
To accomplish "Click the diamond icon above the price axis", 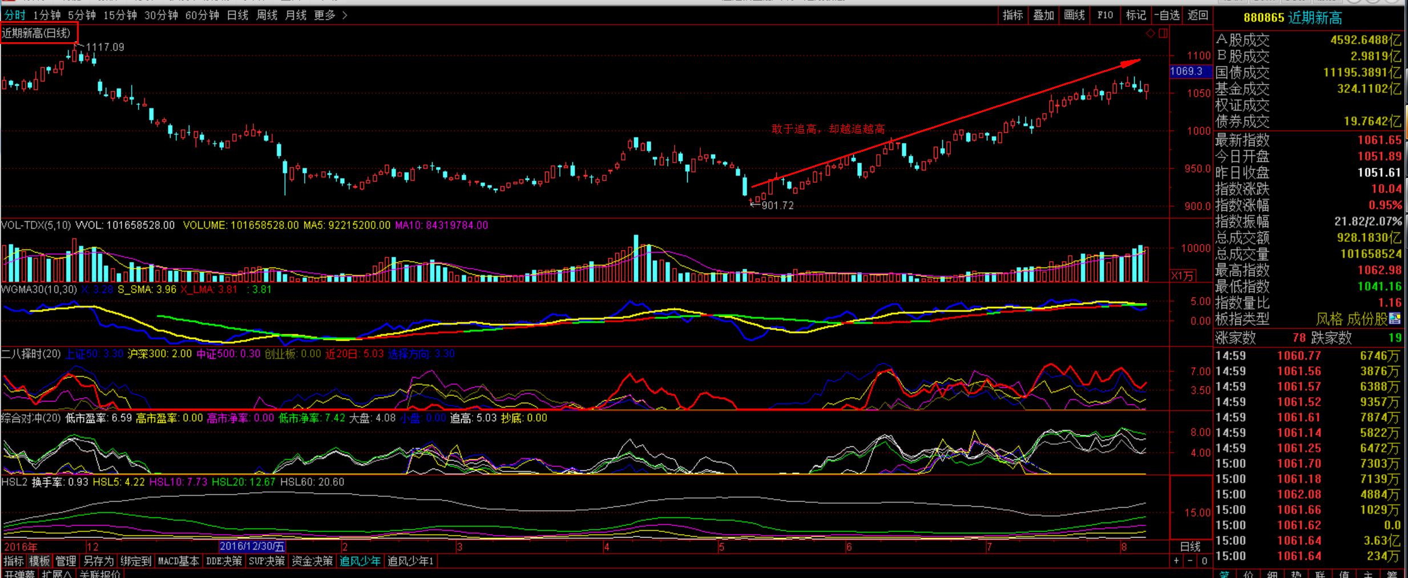I will 1150,33.
